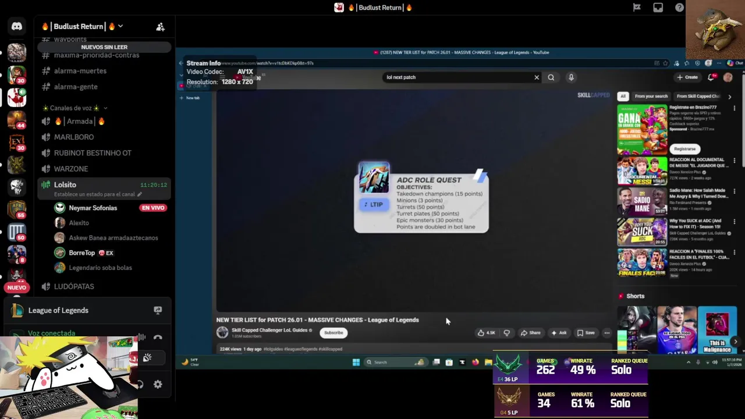
Task: Open New tab in stream browser sidebar
Action: (x=190, y=98)
